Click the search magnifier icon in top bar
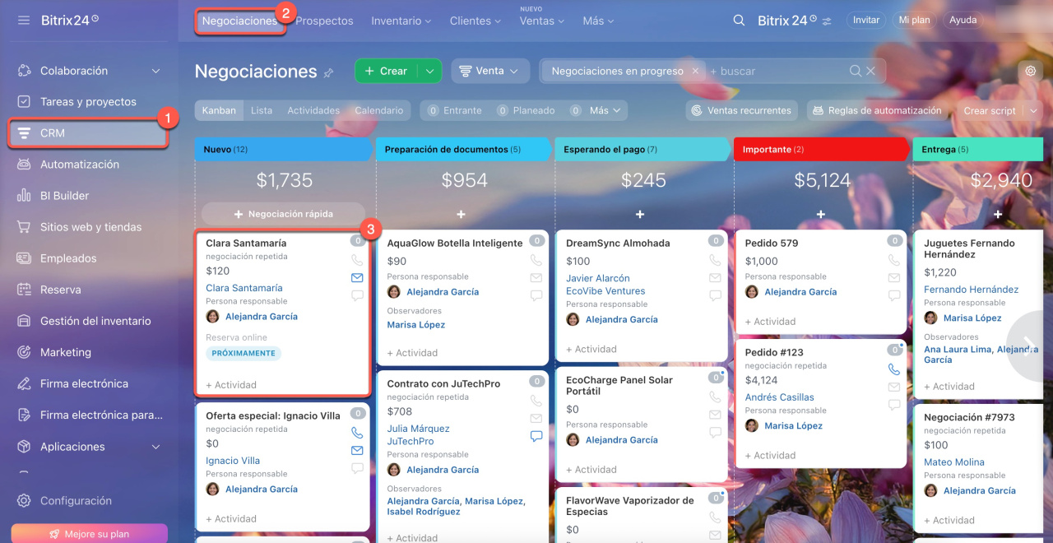Image resolution: width=1053 pixels, height=543 pixels. [739, 21]
